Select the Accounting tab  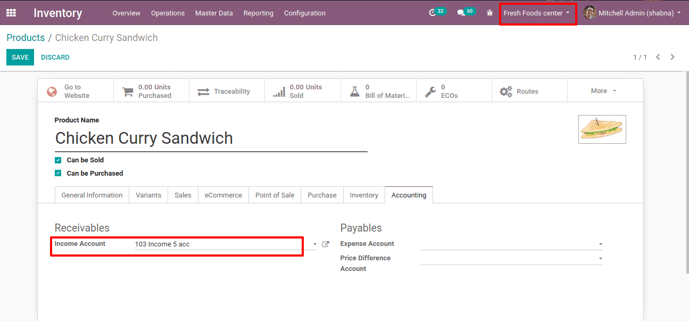pos(409,195)
